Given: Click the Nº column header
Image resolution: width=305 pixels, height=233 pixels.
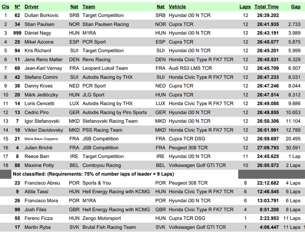Looking at the screenshot, I should tap(17, 7).
